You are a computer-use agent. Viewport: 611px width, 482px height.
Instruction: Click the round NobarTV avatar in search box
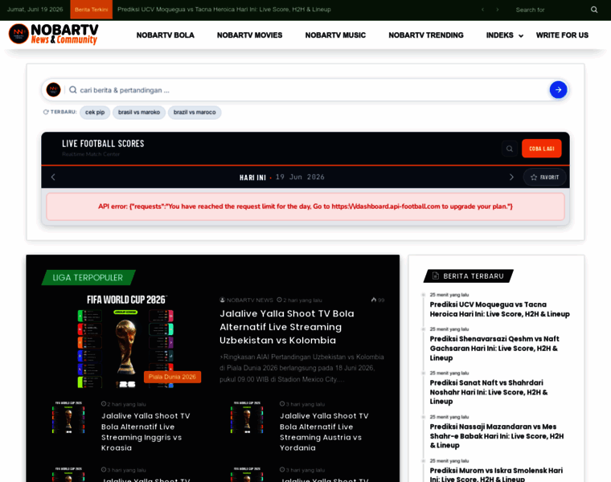(x=53, y=90)
